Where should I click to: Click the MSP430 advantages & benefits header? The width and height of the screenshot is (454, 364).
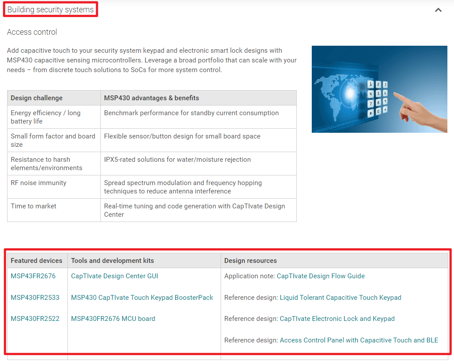pyautogui.click(x=151, y=98)
